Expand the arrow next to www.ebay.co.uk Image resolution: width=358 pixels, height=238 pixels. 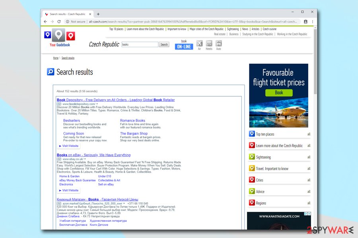tap(85, 159)
